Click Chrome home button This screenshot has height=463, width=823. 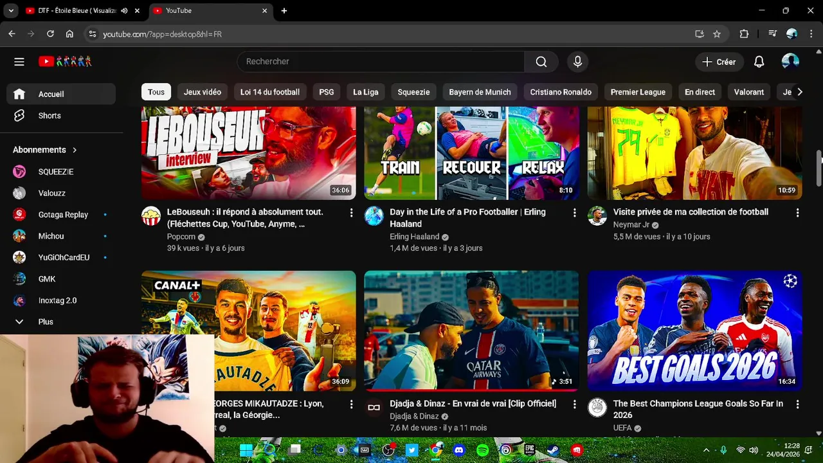69,34
